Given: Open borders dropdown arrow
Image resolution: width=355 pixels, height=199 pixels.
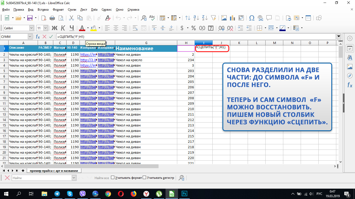Looking at the screenshot, I should 265,28.
